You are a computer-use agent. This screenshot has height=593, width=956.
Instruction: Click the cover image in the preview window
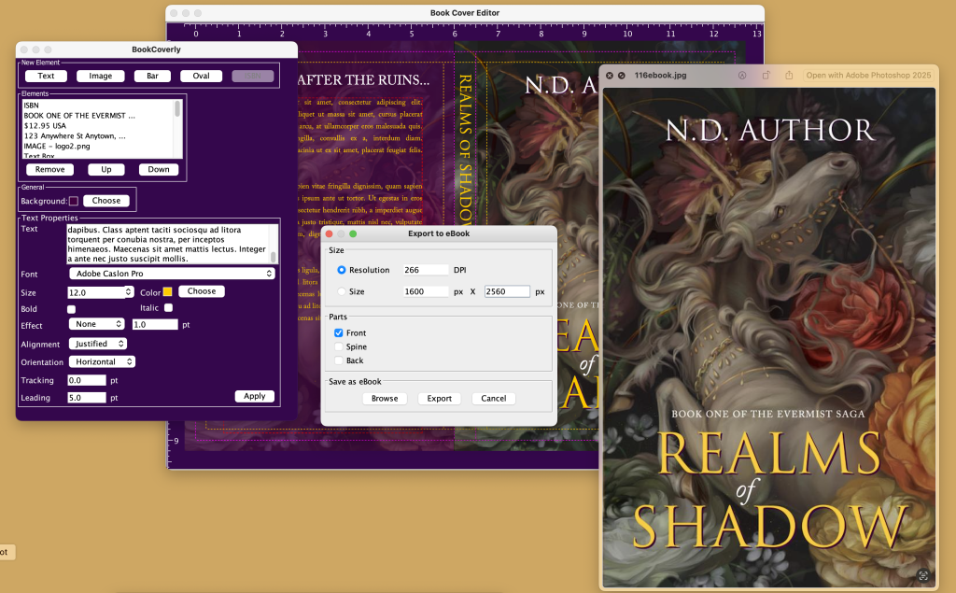tap(769, 337)
